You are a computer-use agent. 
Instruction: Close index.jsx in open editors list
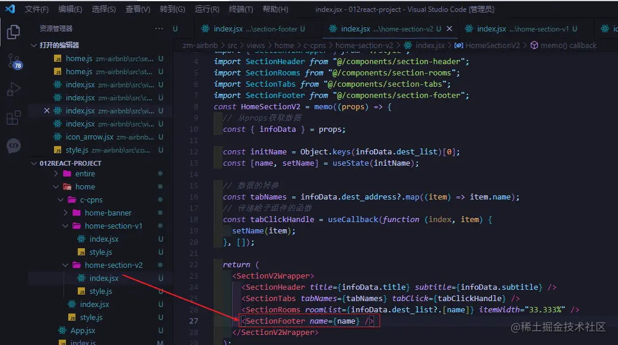46,111
